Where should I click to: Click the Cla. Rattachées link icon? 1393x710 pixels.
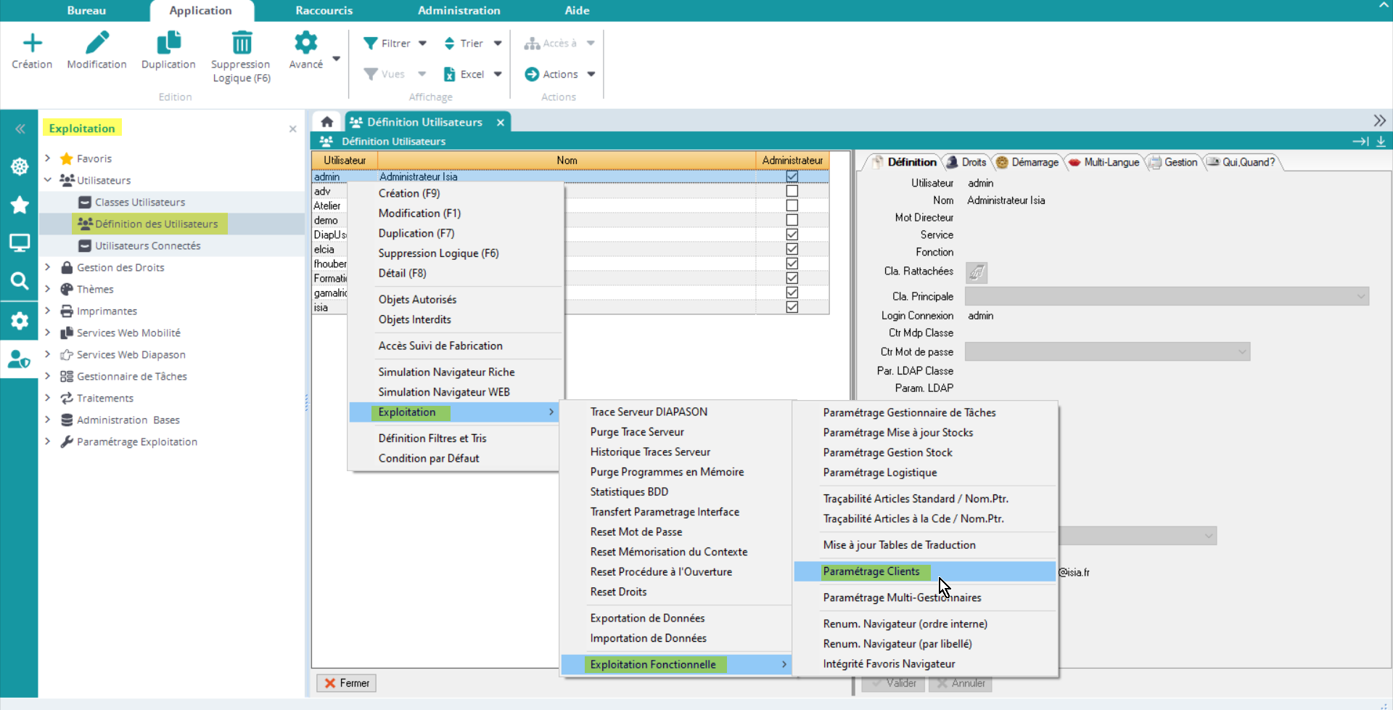coord(977,272)
